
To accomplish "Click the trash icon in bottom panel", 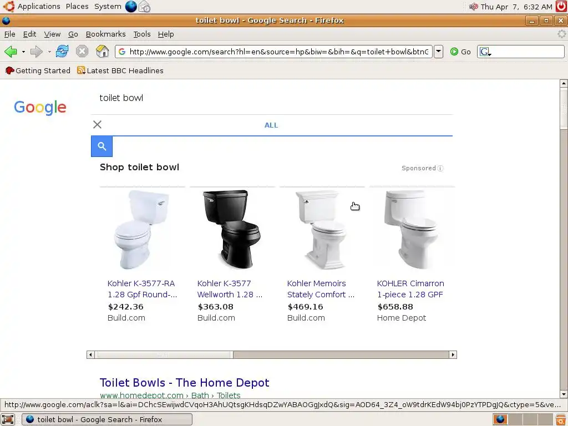I will tap(561, 419).
